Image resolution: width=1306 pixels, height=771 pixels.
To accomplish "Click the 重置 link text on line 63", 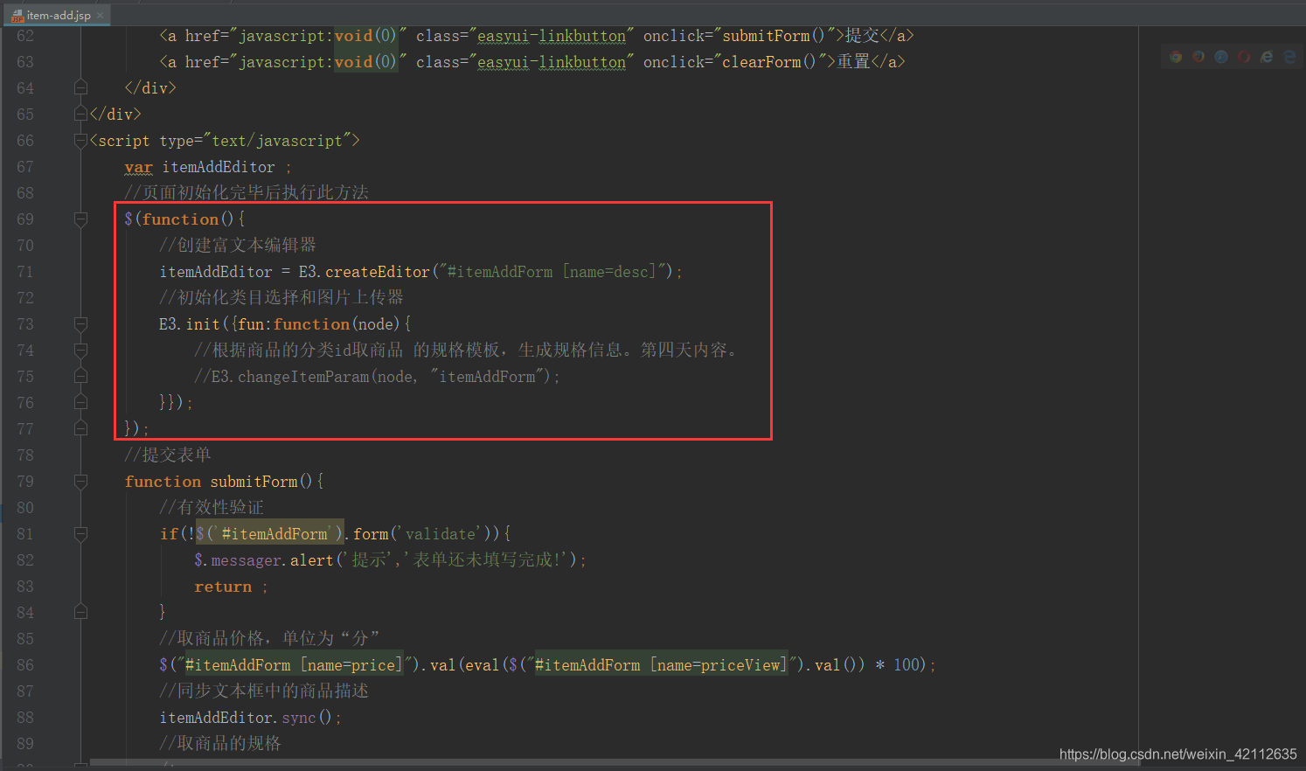I will [853, 62].
